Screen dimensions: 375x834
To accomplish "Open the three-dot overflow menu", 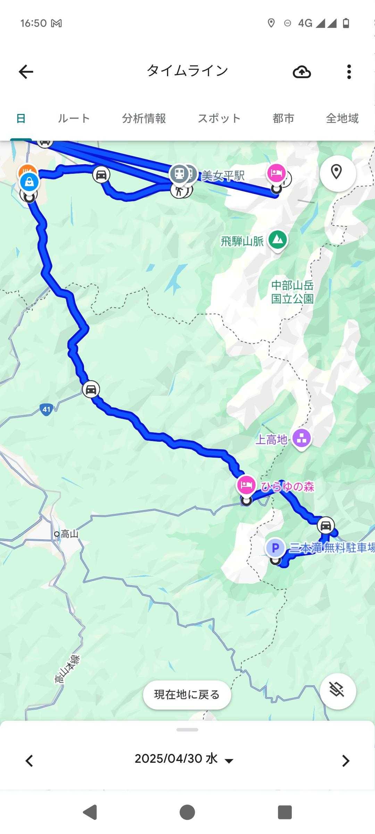I will click(349, 72).
